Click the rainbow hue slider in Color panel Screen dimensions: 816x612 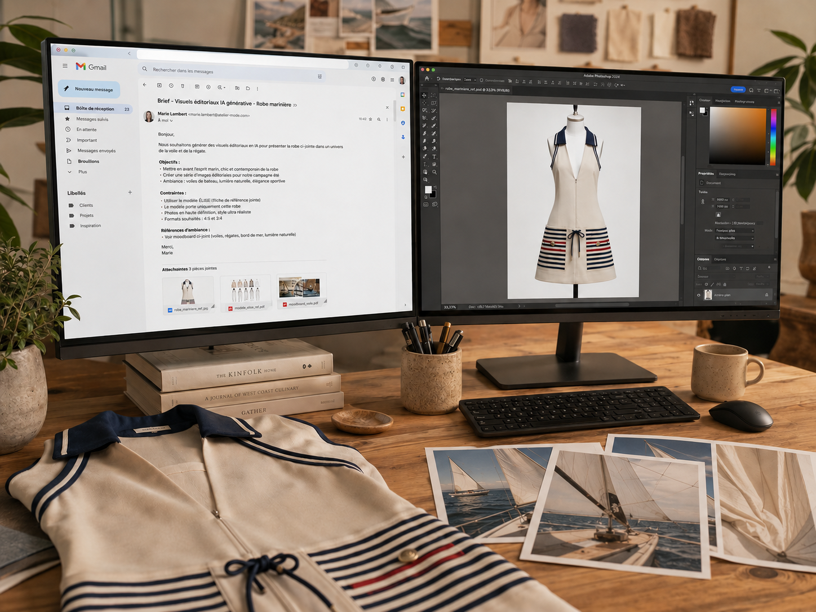[773, 137]
